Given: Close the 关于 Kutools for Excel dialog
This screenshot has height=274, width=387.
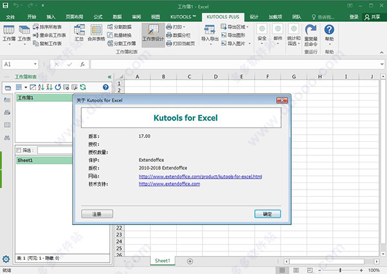Looking at the screenshot, I should tap(282, 100).
